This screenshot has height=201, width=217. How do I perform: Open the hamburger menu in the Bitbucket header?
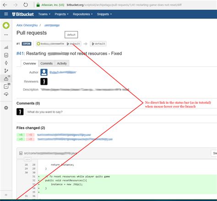coord(6,14)
